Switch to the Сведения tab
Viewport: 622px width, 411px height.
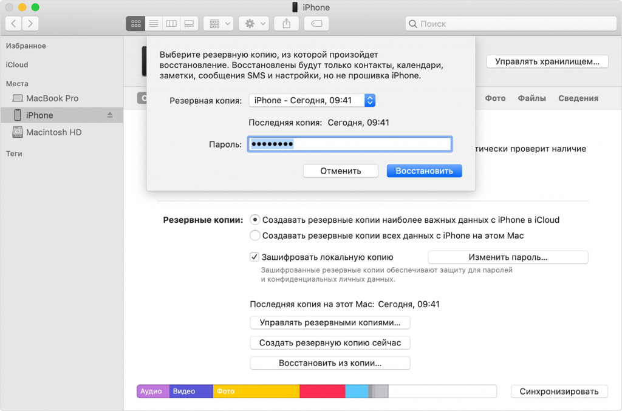pyautogui.click(x=578, y=98)
